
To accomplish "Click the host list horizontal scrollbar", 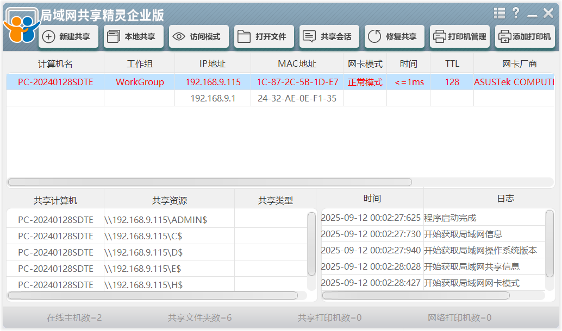I will coord(210,182).
